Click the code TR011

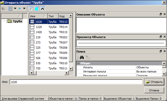[x=63, y=68]
